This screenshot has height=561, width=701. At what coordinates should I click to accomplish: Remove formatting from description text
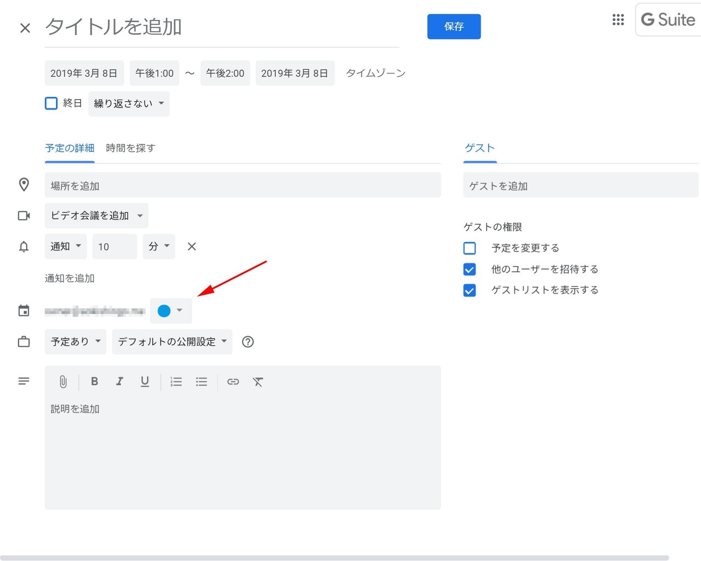[258, 382]
